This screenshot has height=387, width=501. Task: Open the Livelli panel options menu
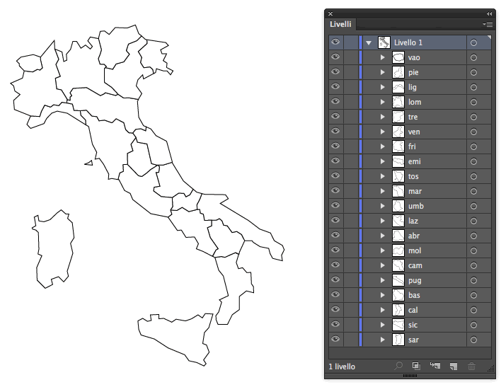coord(488,24)
